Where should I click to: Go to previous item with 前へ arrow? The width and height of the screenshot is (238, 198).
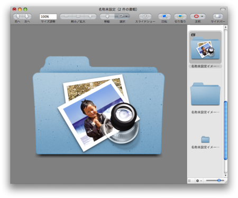coord(17,16)
